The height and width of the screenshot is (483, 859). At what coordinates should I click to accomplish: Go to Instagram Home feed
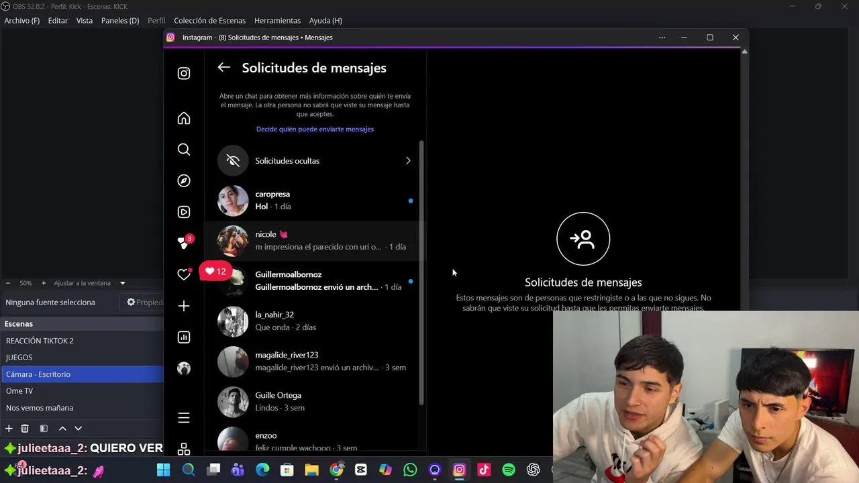[184, 119]
